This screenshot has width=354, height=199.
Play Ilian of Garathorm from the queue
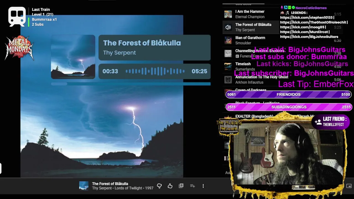tap(250, 38)
